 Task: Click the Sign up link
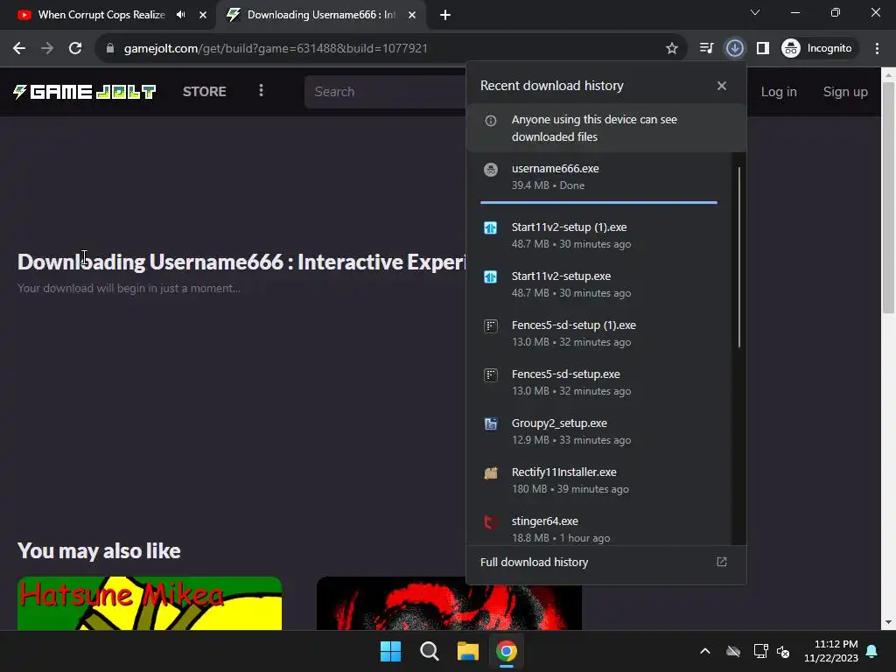point(845,91)
